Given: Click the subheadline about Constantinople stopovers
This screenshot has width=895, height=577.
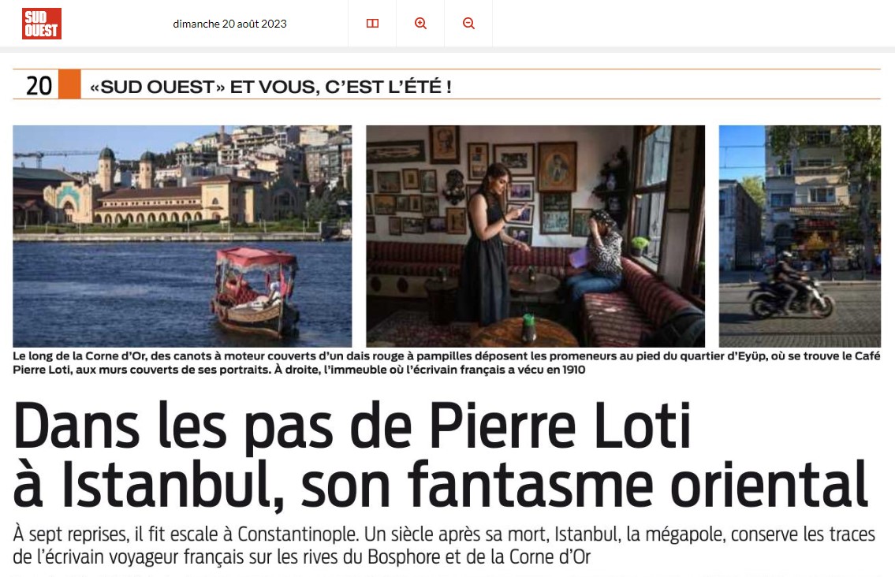Looking at the screenshot, I should pos(443,545).
